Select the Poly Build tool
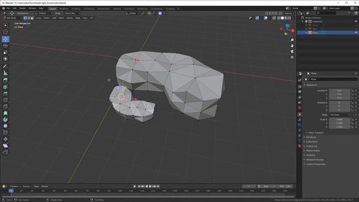 click(x=6, y=113)
